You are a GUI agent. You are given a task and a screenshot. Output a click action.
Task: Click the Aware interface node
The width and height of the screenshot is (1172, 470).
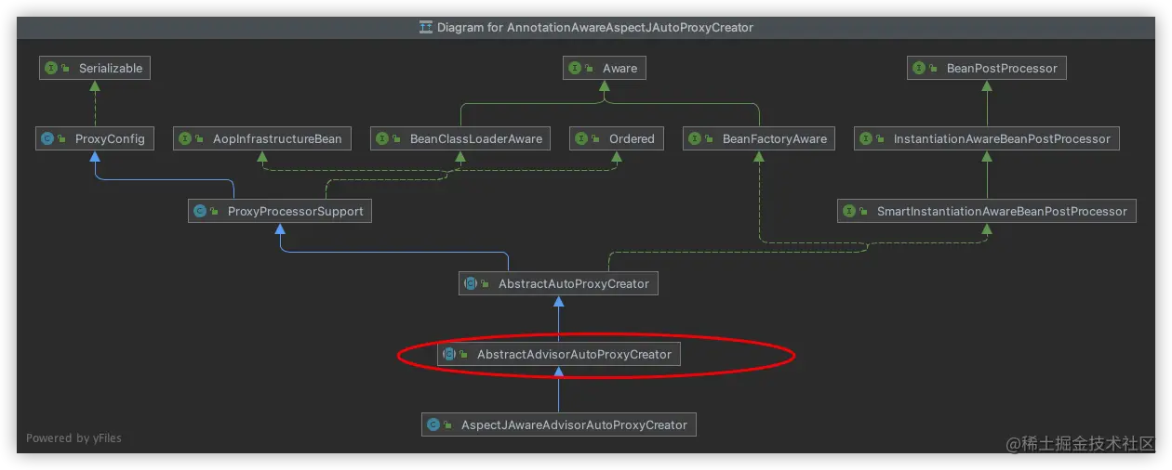tap(605, 68)
